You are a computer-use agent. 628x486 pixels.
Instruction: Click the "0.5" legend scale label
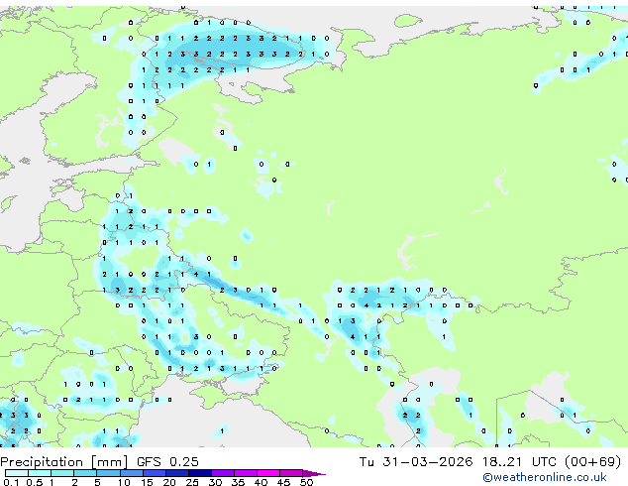(x=35, y=482)
